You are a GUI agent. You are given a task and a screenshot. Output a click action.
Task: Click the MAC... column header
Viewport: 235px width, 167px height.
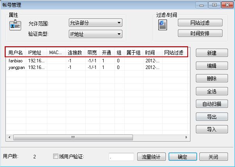(56, 53)
